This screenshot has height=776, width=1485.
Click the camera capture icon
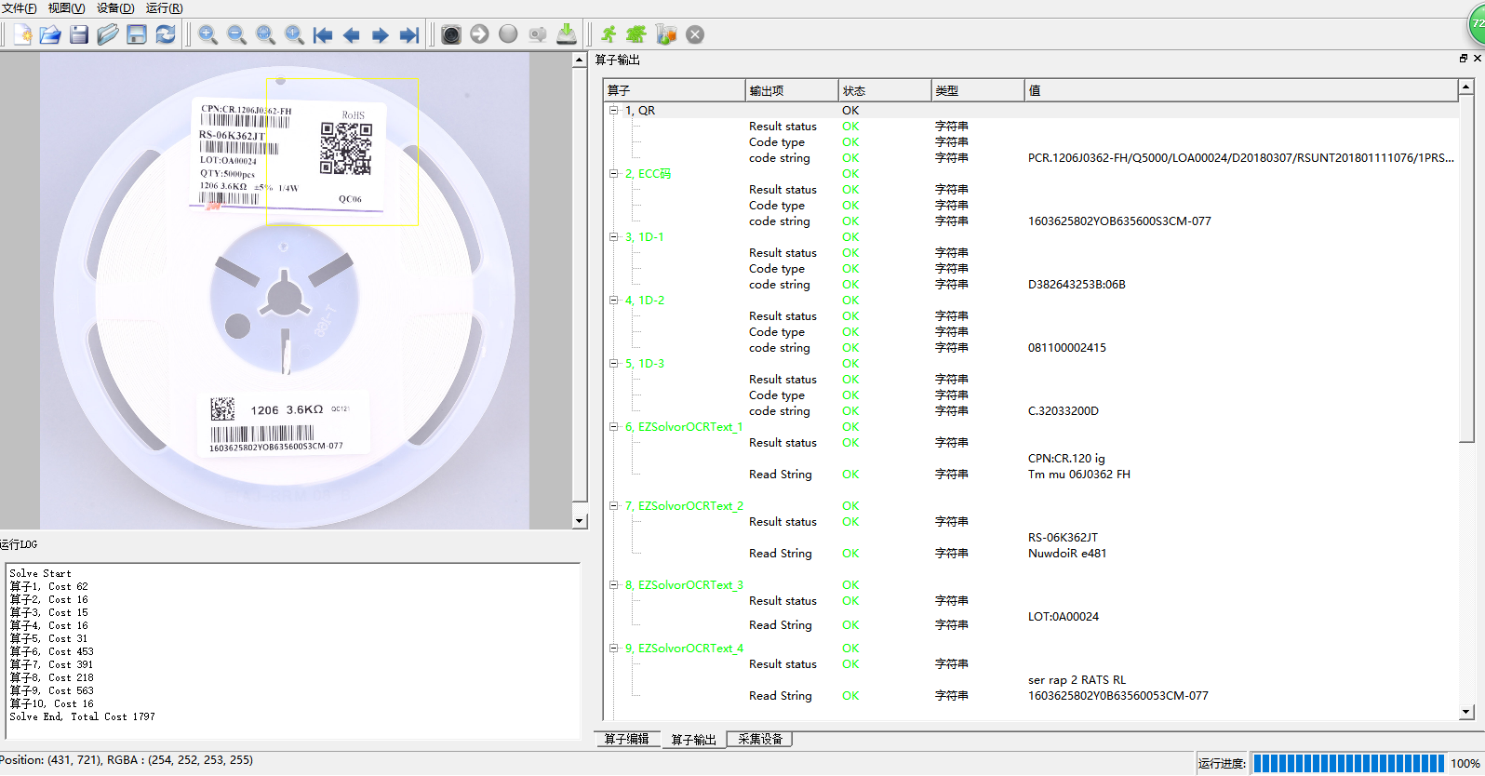[451, 35]
